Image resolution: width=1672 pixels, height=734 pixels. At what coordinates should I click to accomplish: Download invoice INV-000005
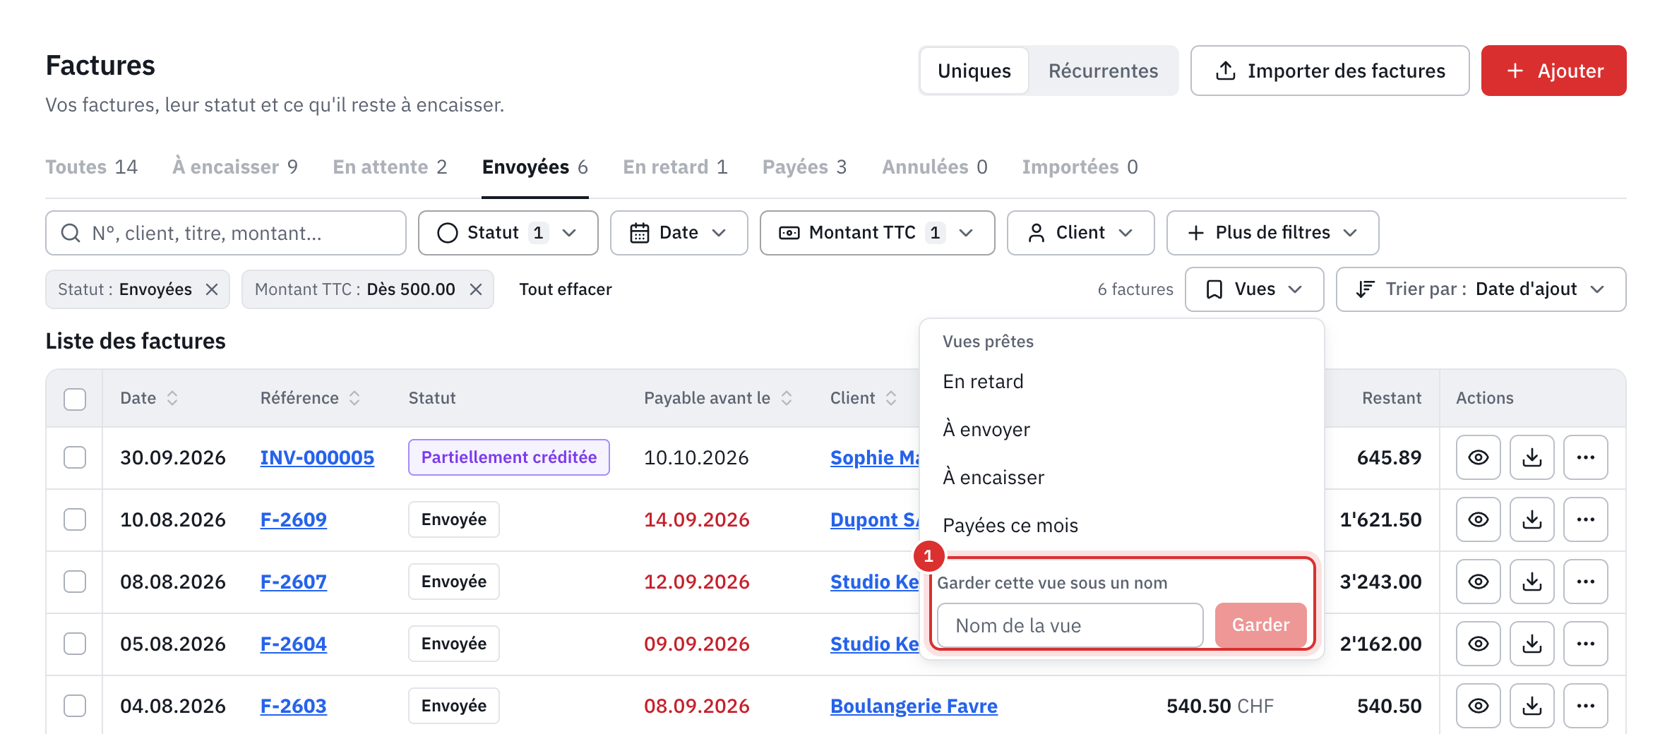pos(1531,457)
